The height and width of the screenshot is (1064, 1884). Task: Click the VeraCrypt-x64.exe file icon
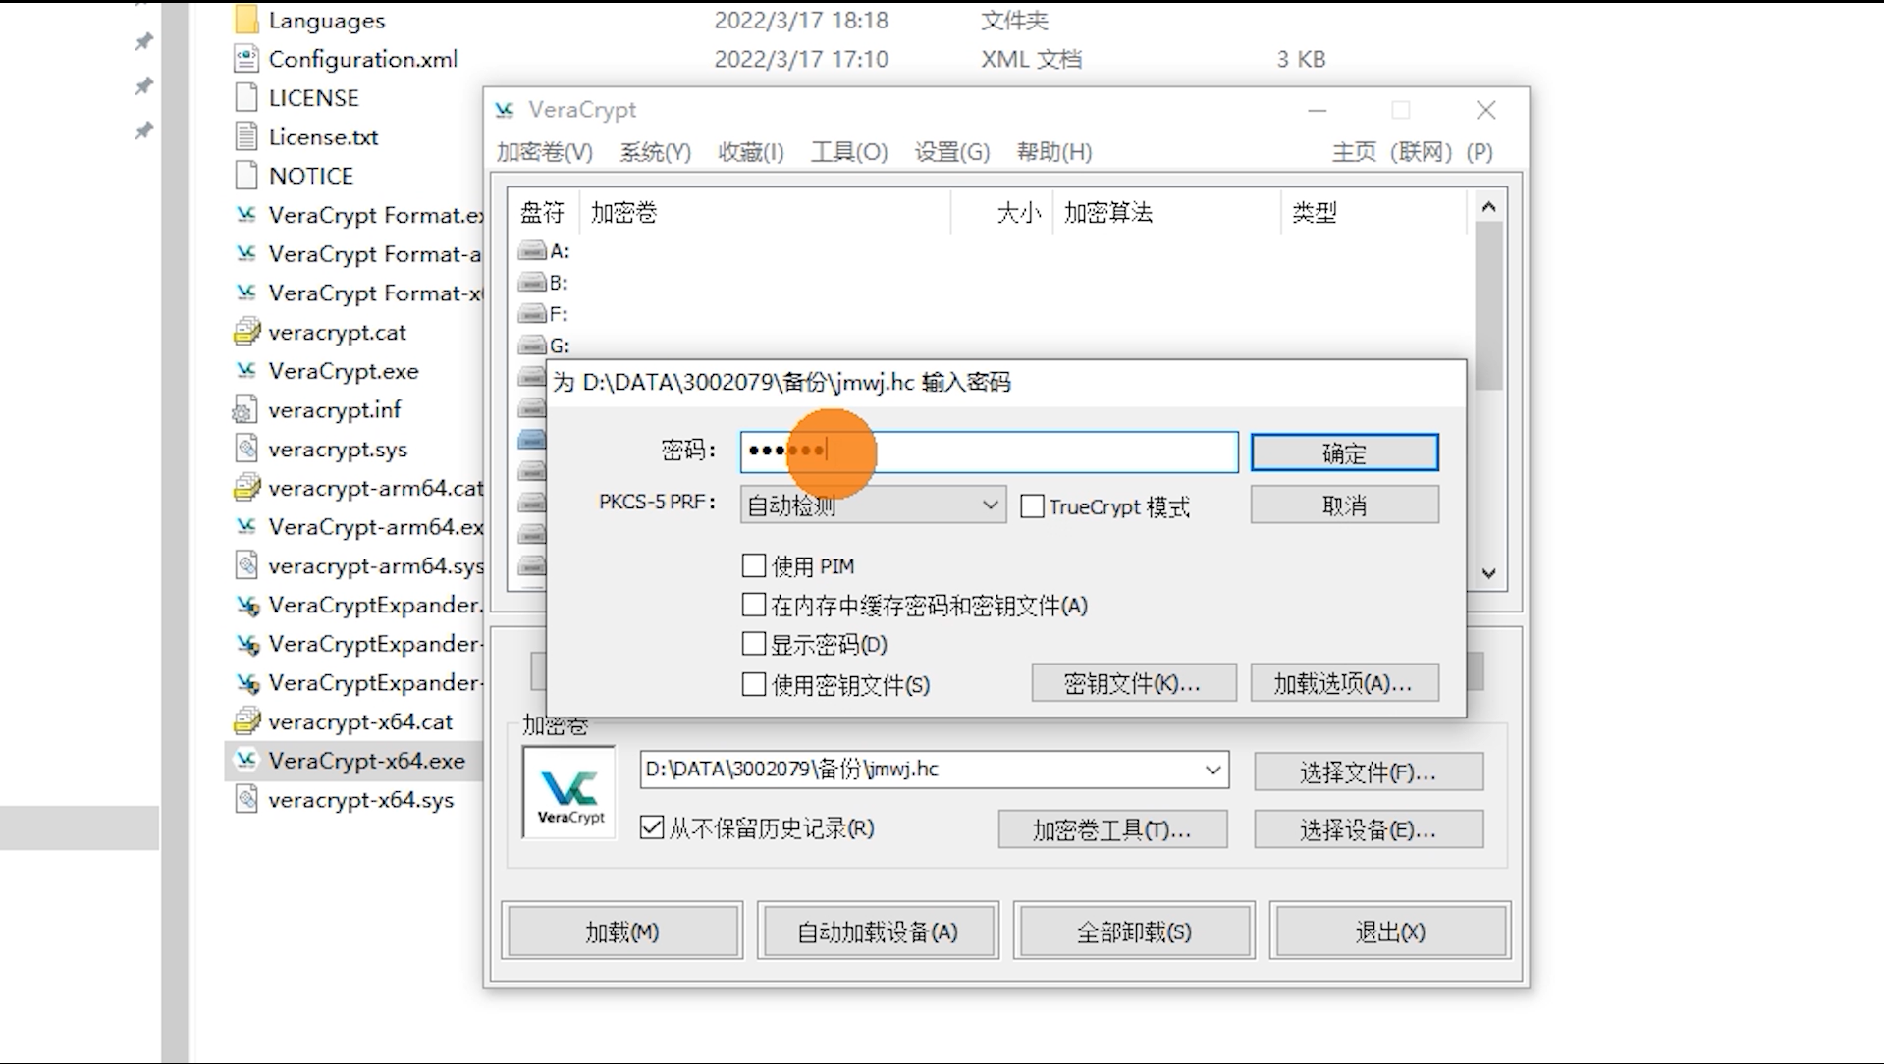click(246, 760)
